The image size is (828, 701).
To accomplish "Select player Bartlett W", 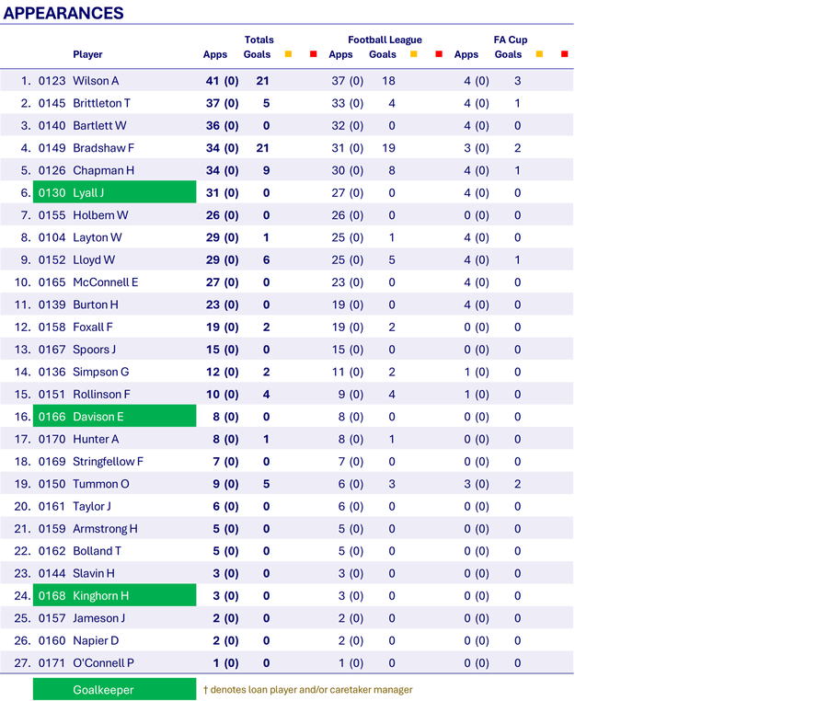I will (x=99, y=126).
